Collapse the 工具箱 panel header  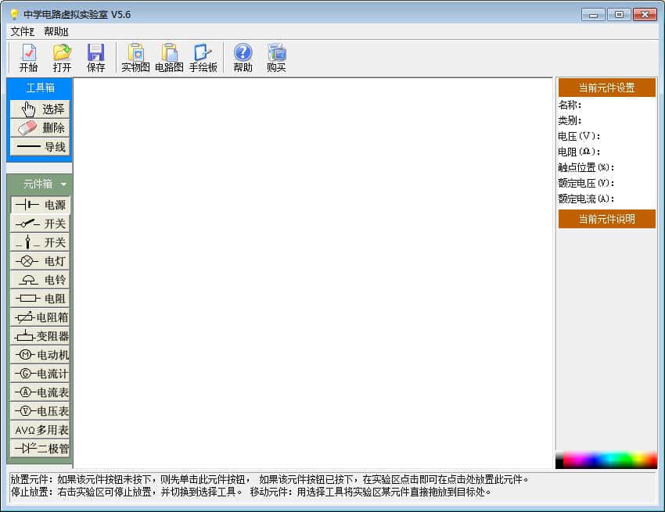(x=40, y=88)
